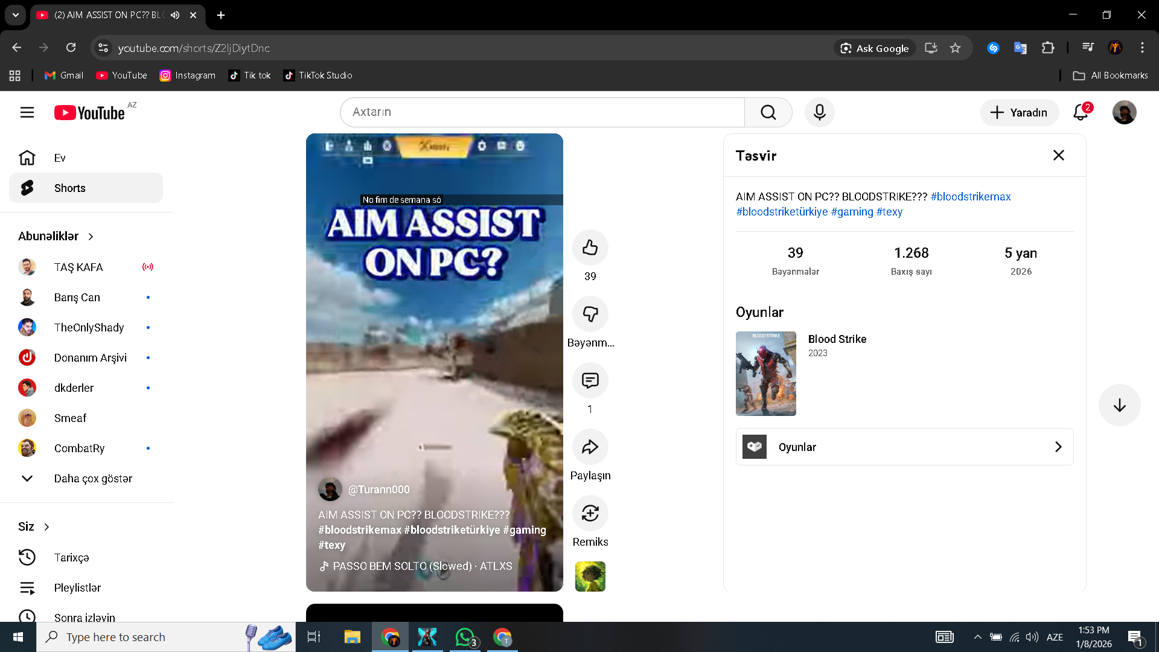Open YouTube notifications bell
This screenshot has height=652, width=1159.
pyautogui.click(x=1081, y=112)
